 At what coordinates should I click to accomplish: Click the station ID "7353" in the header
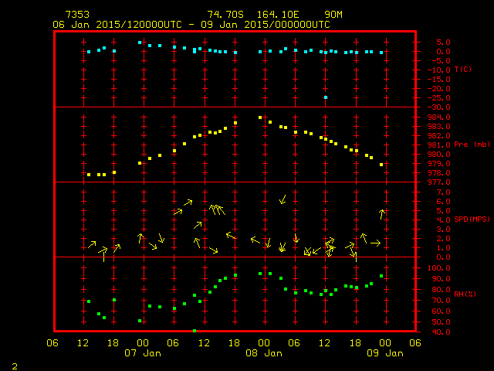click(x=77, y=15)
